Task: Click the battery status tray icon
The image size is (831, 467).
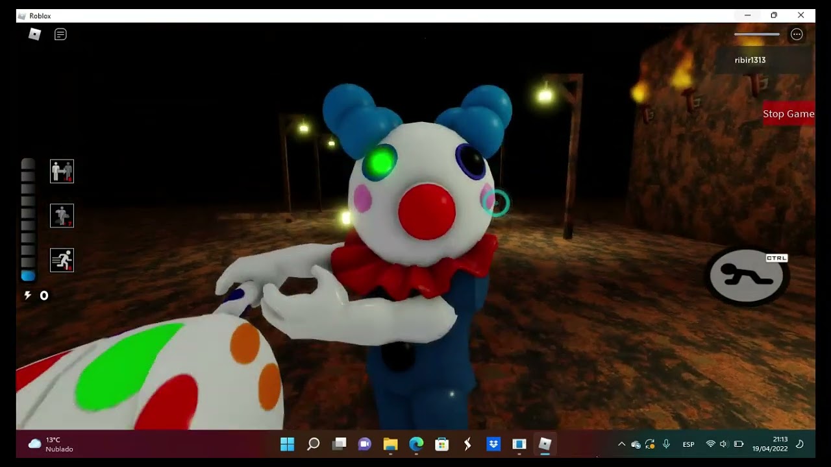Action: click(x=738, y=444)
